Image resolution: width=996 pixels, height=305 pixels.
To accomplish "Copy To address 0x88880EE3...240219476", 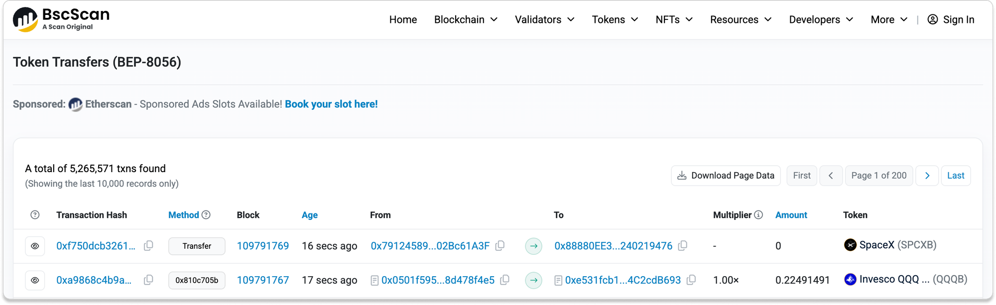I will (683, 246).
